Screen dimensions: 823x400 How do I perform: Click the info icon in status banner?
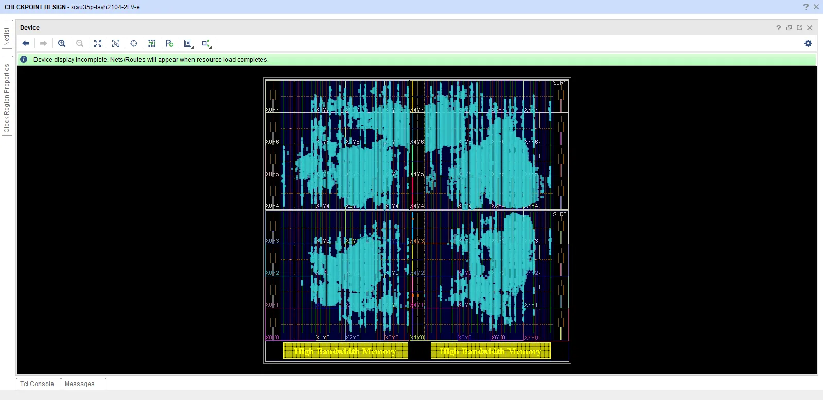click(x=24, y=59)
